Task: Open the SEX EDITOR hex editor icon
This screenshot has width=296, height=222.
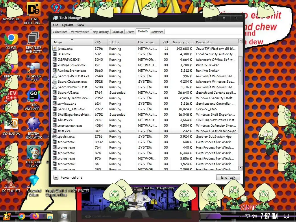Action: (x=11, y=127)
